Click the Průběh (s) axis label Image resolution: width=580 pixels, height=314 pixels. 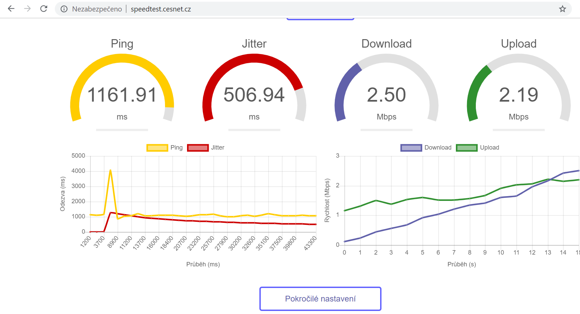click(462, 264)
